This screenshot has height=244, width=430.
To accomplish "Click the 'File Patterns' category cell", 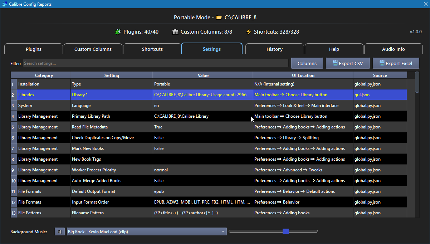I will click(44, 213).
